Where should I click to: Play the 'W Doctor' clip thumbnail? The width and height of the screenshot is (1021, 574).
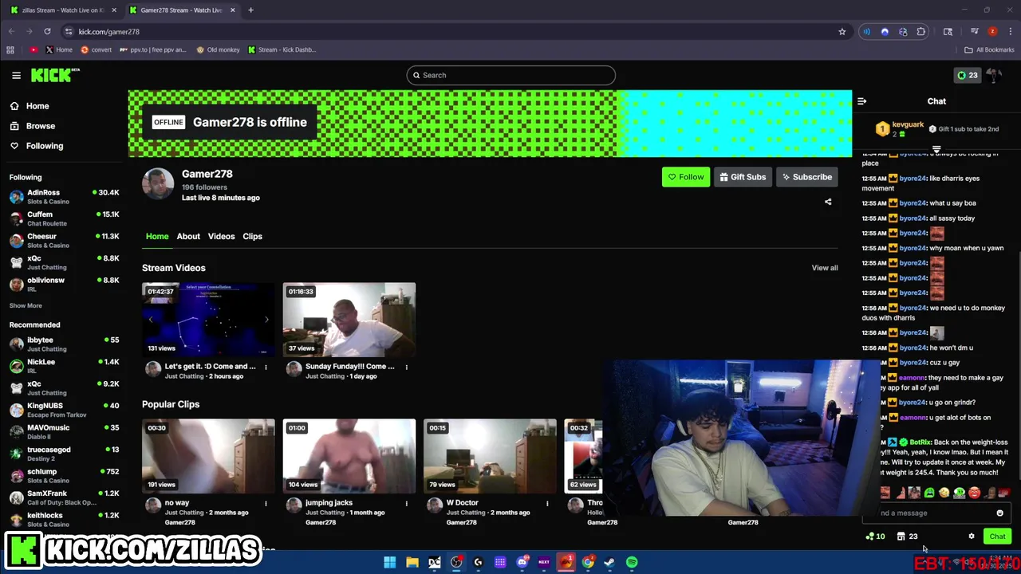coord(490,456)
